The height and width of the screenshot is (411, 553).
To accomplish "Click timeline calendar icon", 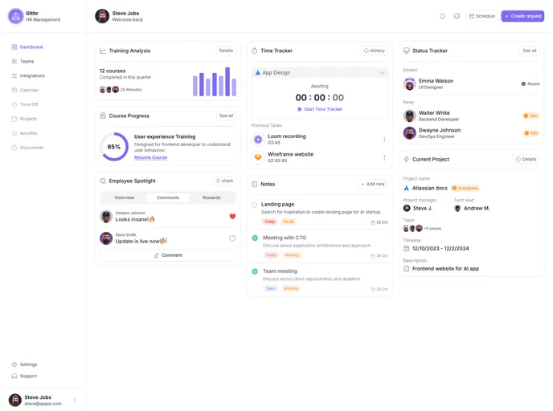I will click(406, 249).
